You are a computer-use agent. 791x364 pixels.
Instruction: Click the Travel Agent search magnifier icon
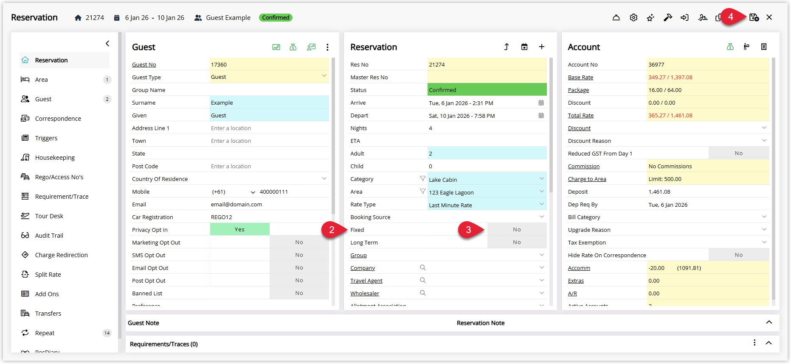click(x=422, y=281)
